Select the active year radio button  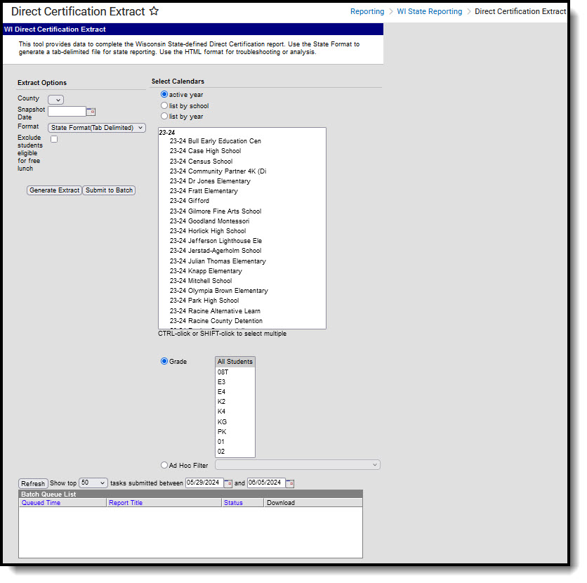164,94
